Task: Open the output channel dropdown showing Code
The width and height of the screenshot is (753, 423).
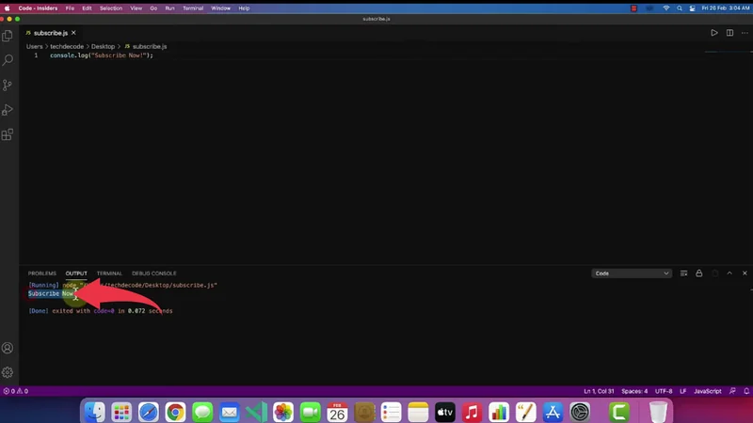Action: (631, 274)
